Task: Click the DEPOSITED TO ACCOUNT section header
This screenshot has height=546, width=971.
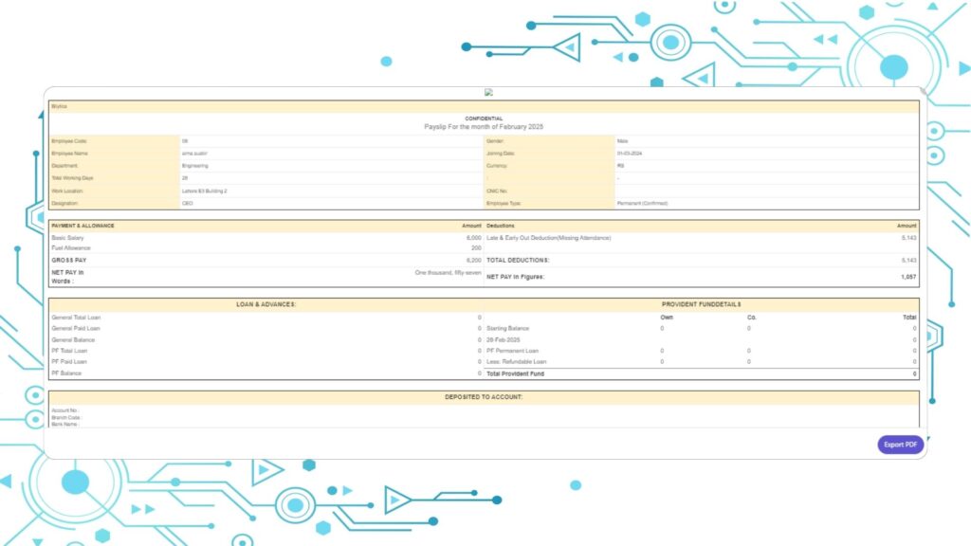Action: click(485, 396)
